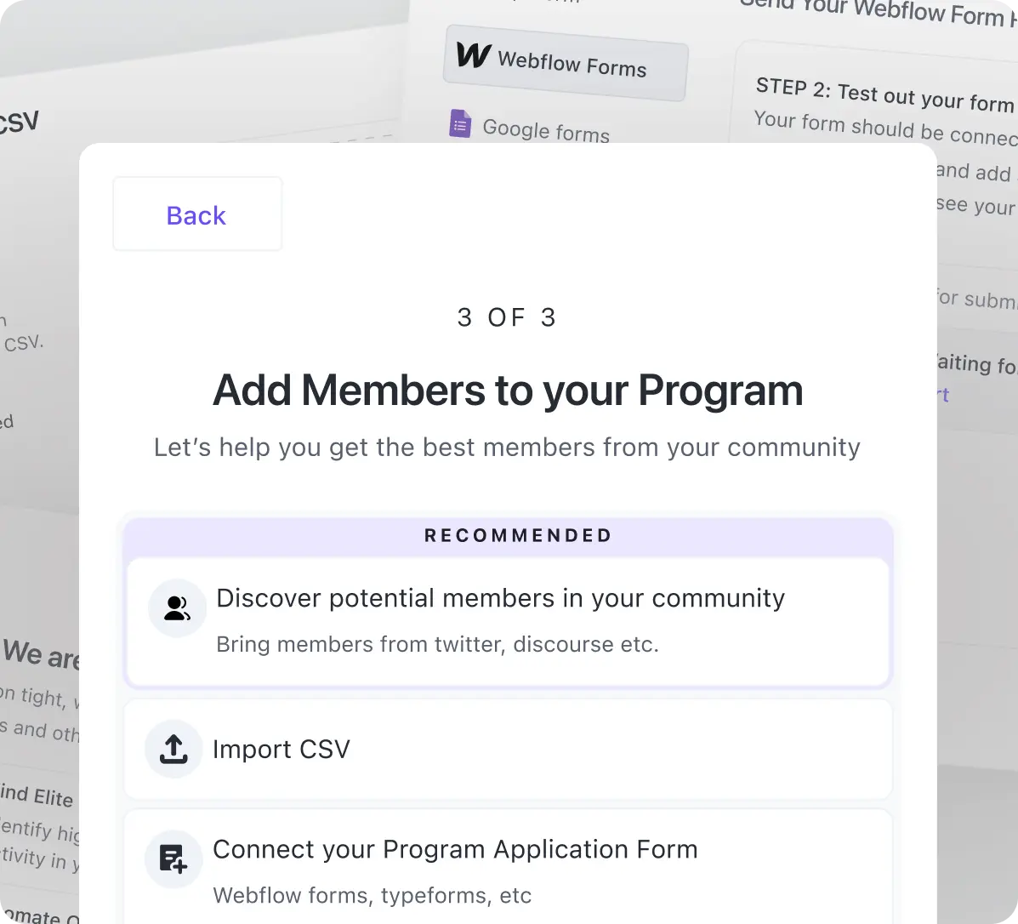Select Connect your Program Application Form
The width and height of the screenshot is (1018, 924).
[508, 866]
